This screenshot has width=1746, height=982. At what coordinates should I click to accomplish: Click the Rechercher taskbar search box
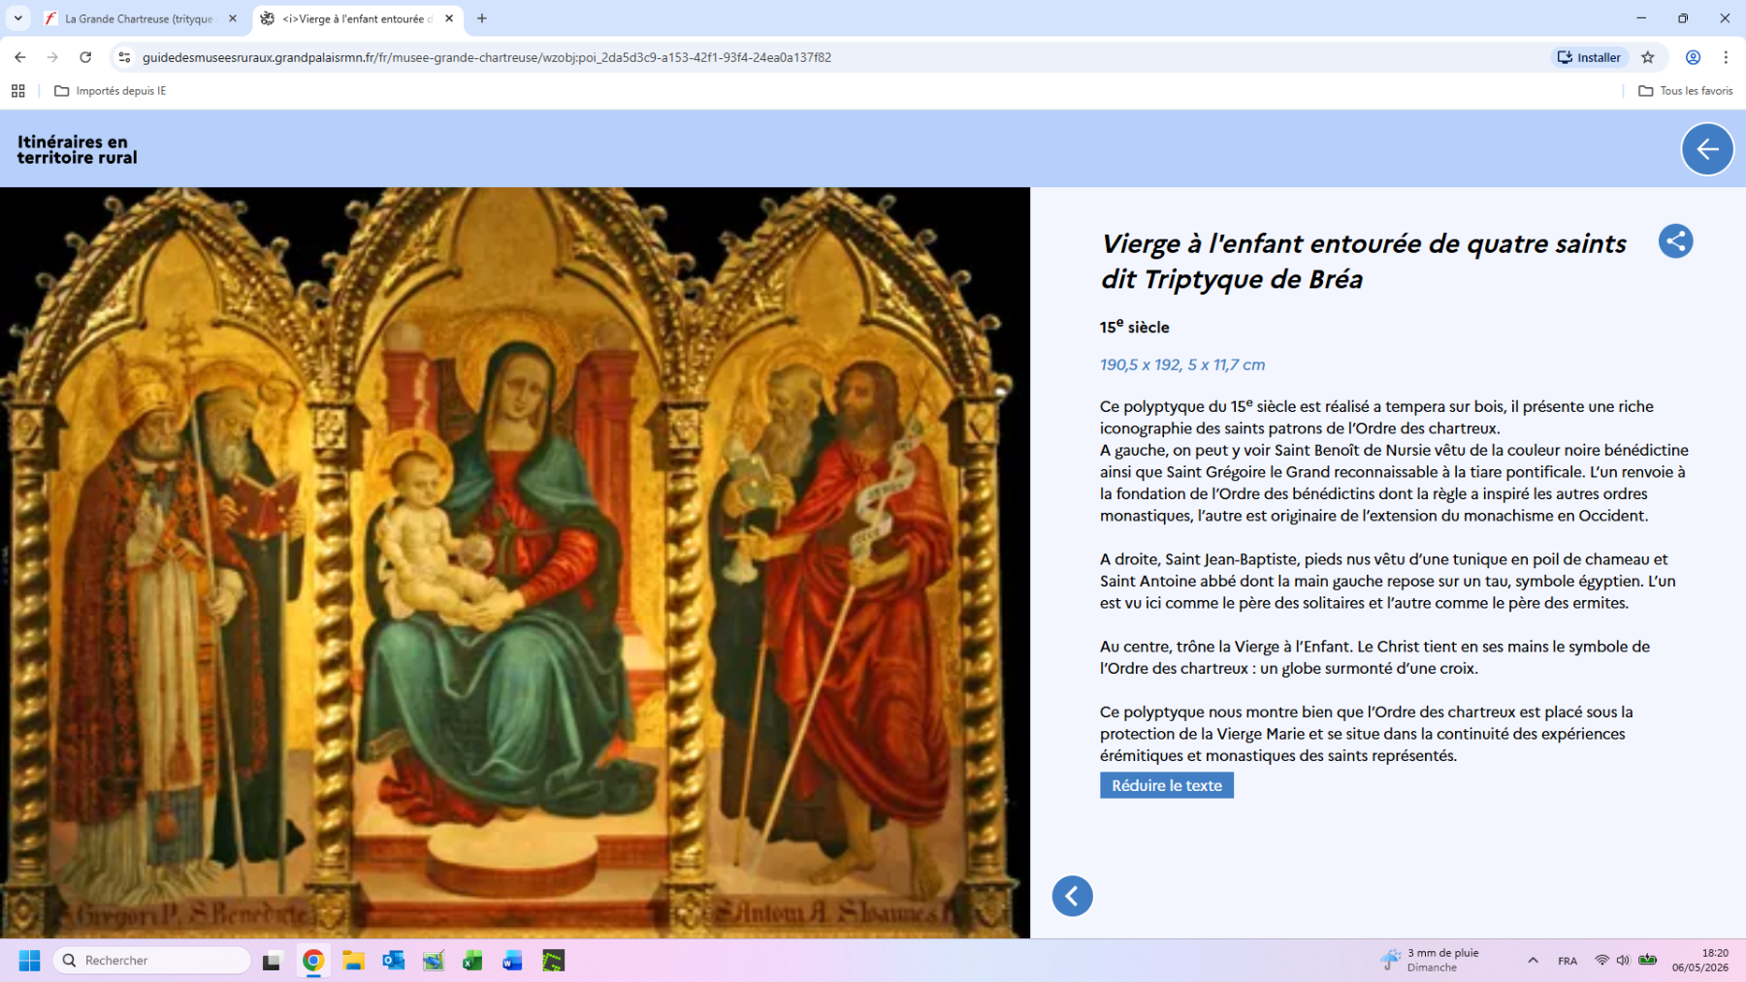pyautogui.click(x=152, y=961)
